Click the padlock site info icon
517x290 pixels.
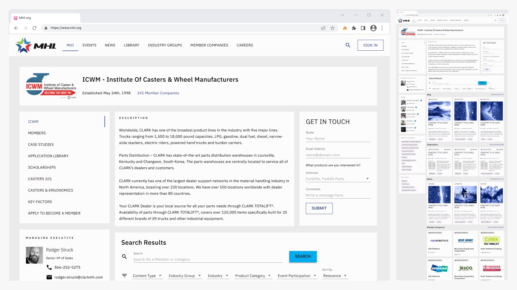click(x=46, y=28)
